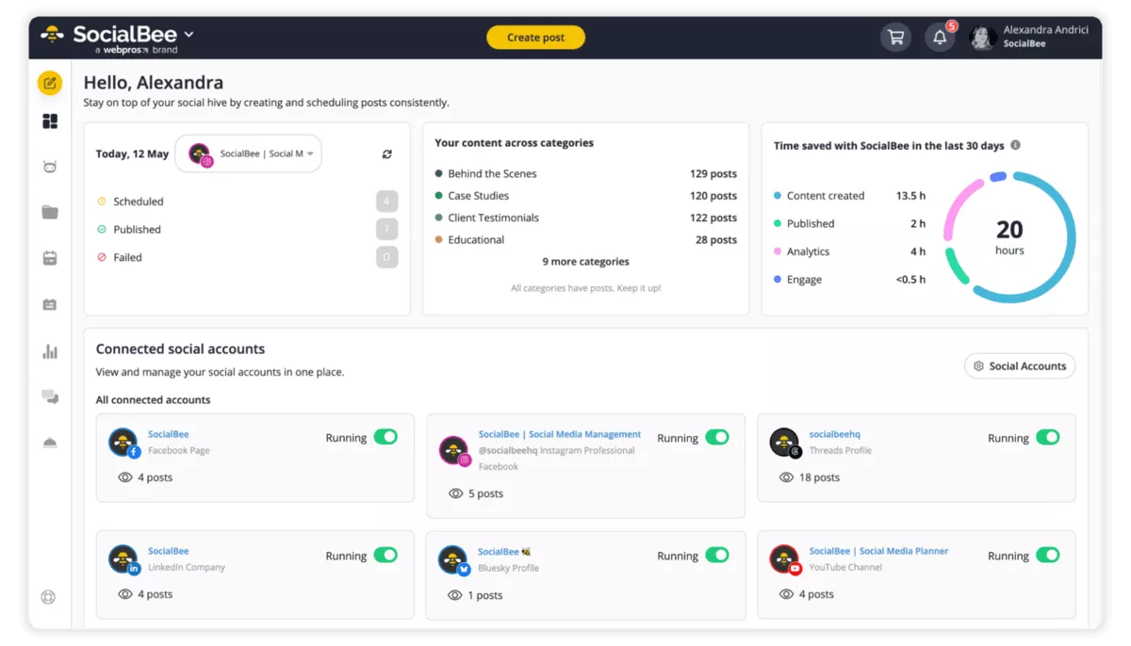
Task: Click the SocialBee bee logo in header
Action: (x=53, y=36)
